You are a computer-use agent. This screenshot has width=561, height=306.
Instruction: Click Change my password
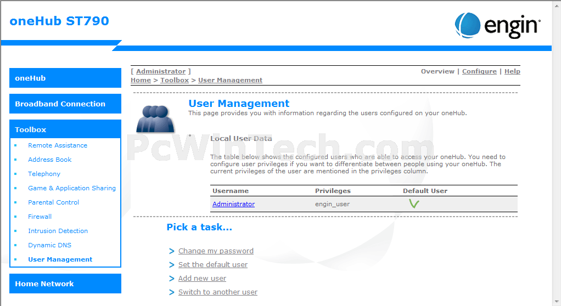[x=216, y=251]
